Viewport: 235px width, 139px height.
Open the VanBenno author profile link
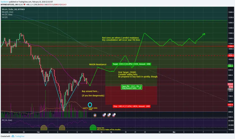click(5, 2)
